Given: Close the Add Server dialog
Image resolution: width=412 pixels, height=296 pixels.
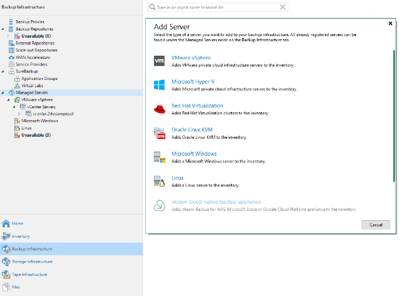Looking at the screenshot, I should tap(390, 23).
